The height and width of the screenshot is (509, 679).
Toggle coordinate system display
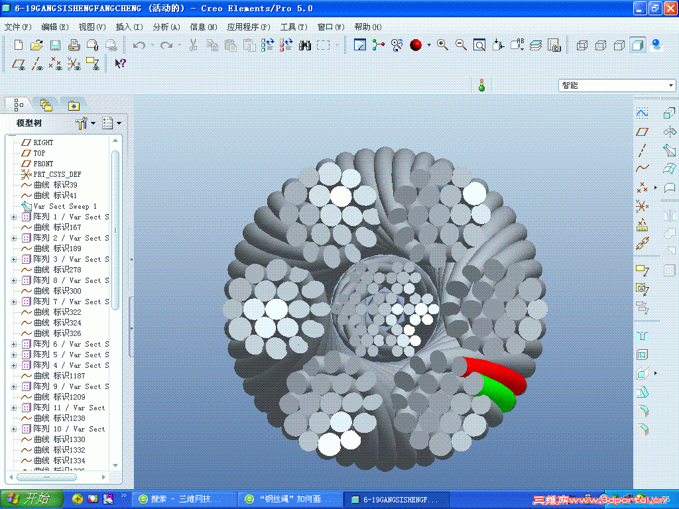click(74, 64)
